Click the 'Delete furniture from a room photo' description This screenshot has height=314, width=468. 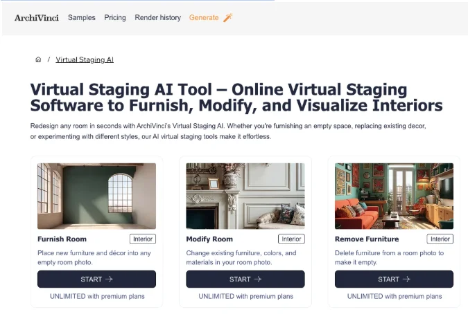389,257
